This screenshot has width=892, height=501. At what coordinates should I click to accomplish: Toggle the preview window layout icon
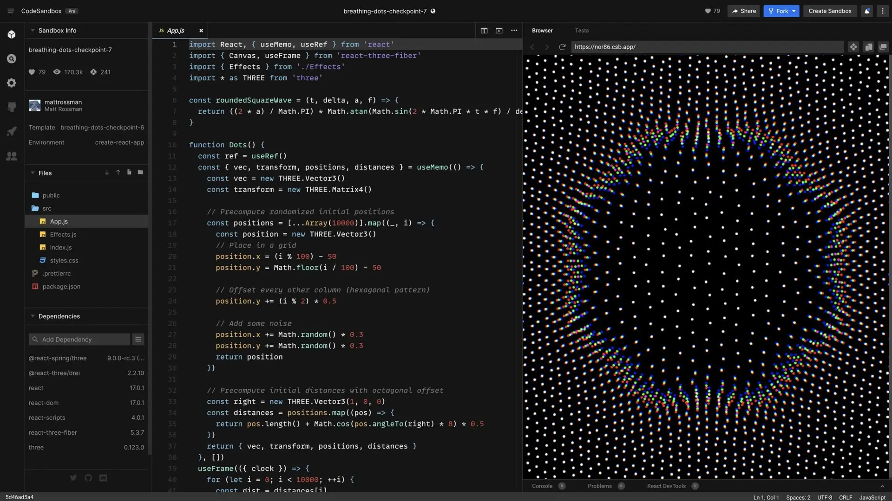tap(499, 31)
